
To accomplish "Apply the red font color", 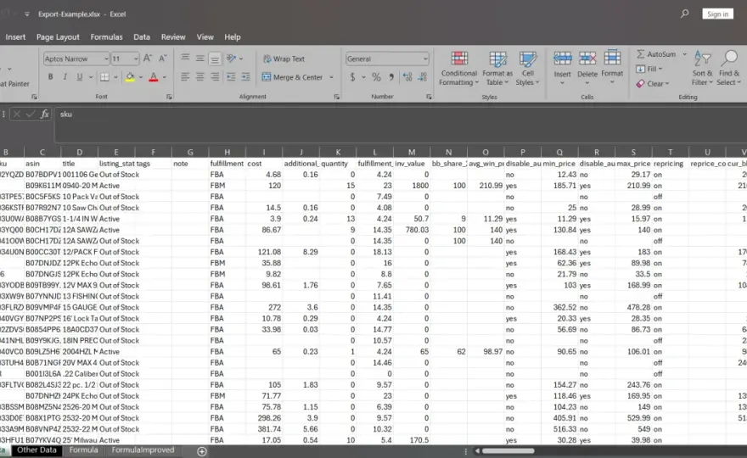I will coord(154,76).
